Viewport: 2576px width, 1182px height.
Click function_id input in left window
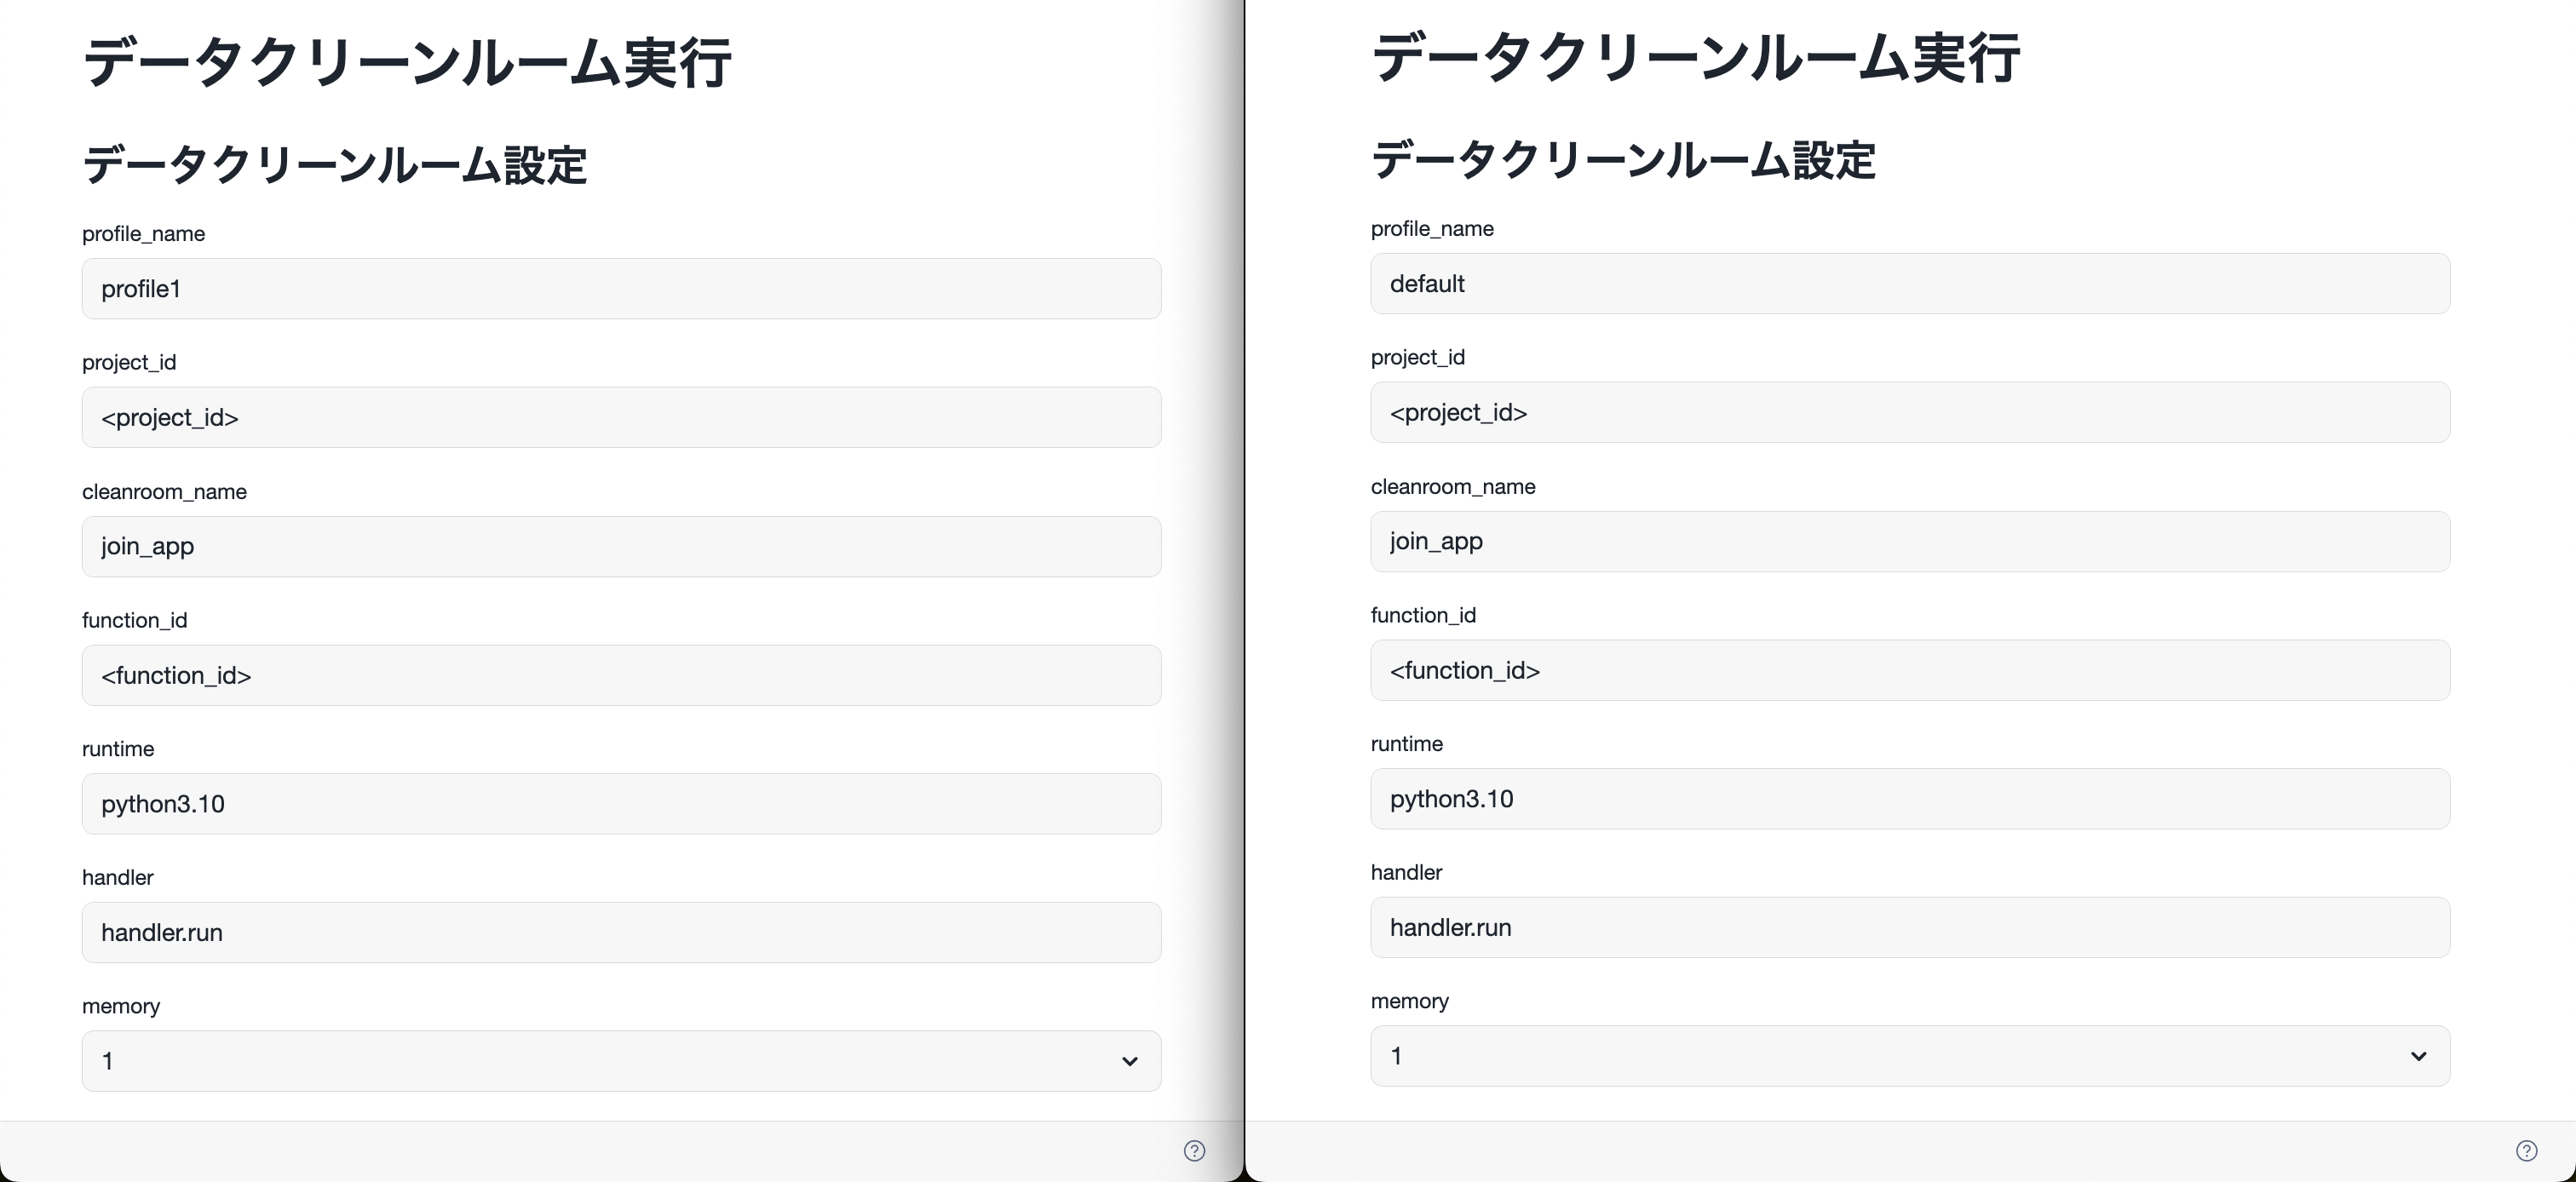click(620, 675)
